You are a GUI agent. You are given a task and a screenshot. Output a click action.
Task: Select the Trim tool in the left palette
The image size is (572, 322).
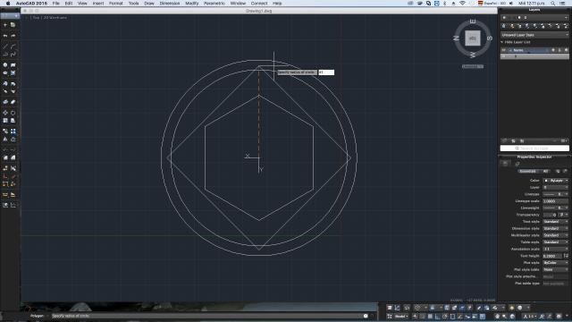click(x=5, y=149)
